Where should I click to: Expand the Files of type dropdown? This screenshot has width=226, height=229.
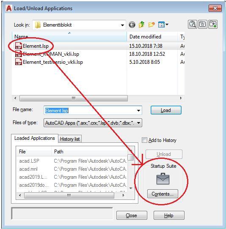[x=138, y=123]
